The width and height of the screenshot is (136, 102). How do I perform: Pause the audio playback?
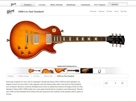click(x=122, y=83)
